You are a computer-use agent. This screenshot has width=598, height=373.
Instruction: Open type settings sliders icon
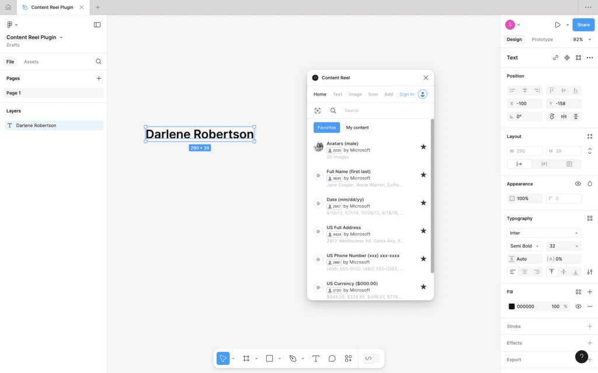[590, 272]
